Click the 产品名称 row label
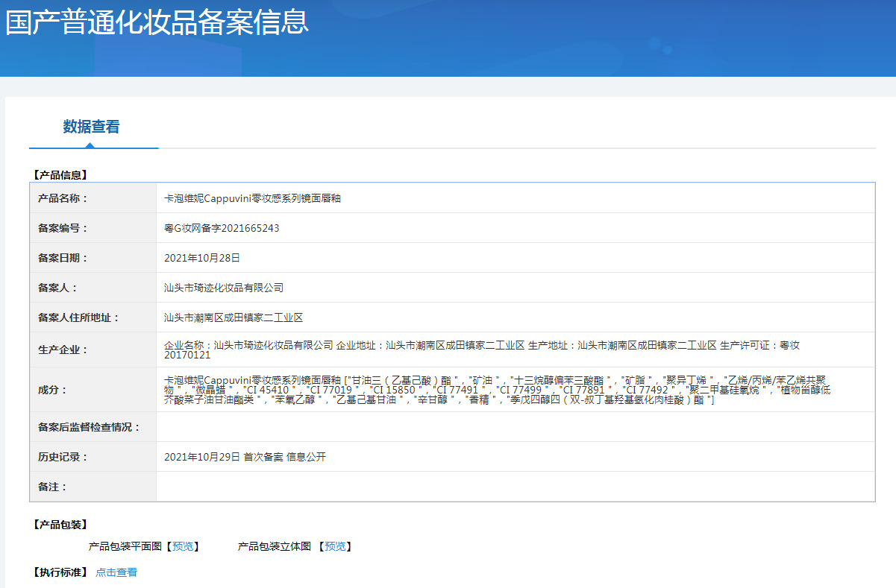896x588 pixels. click(x=63, y=198)
